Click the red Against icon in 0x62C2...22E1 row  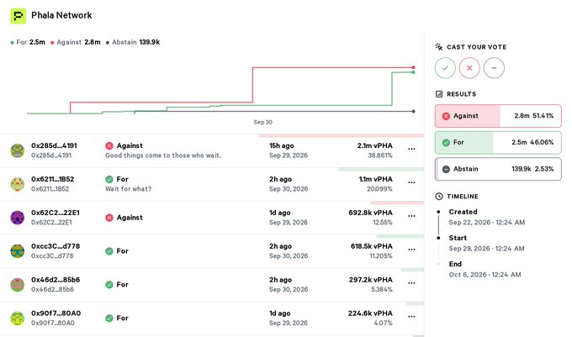pos(109,218)
